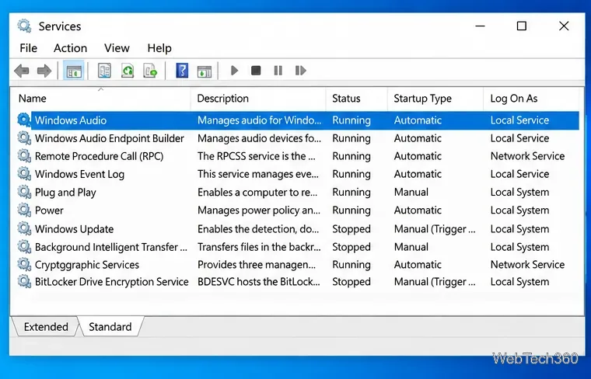591x379 pixels.
Task: Click 'Enables the detection, do...' description
Action: pyautogui.click(x=258, y=229)
